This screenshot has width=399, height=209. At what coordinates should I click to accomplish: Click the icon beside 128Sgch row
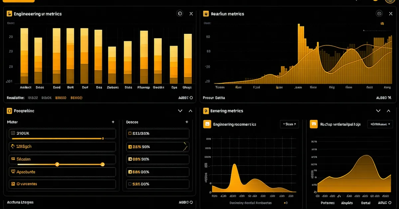tap(13, 146)
